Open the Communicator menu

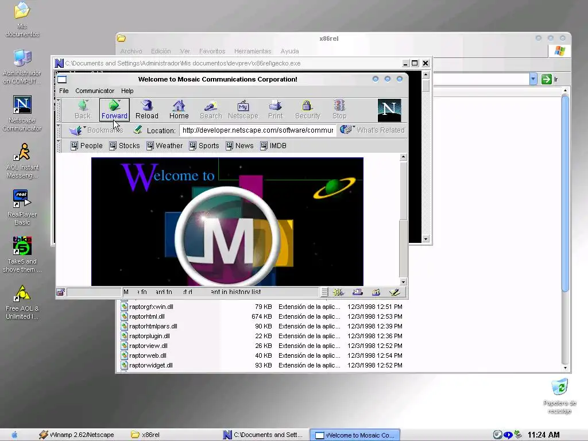click(x=95, y=91)
